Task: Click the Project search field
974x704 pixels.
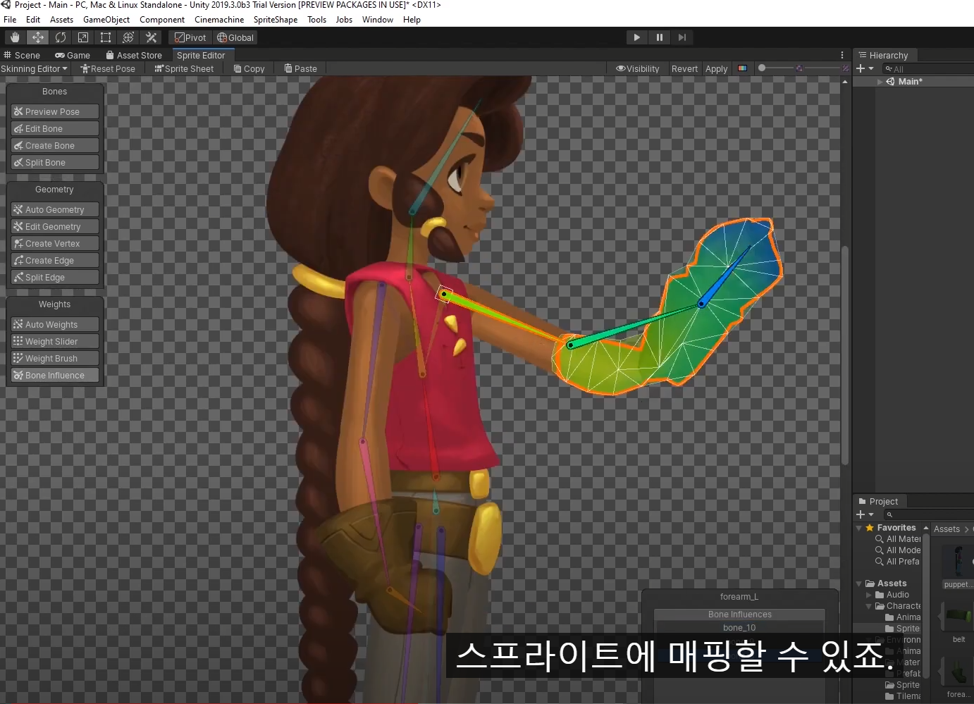Action: coord(928,514)
